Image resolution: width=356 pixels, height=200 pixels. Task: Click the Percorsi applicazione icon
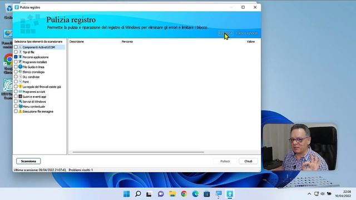[x=20, y=57]
